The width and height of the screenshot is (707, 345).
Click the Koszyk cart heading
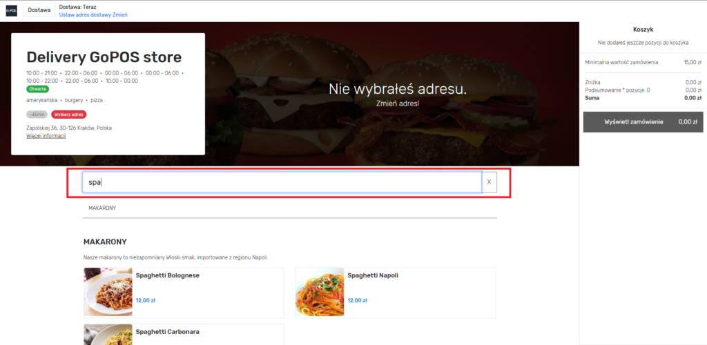(643, 30)
